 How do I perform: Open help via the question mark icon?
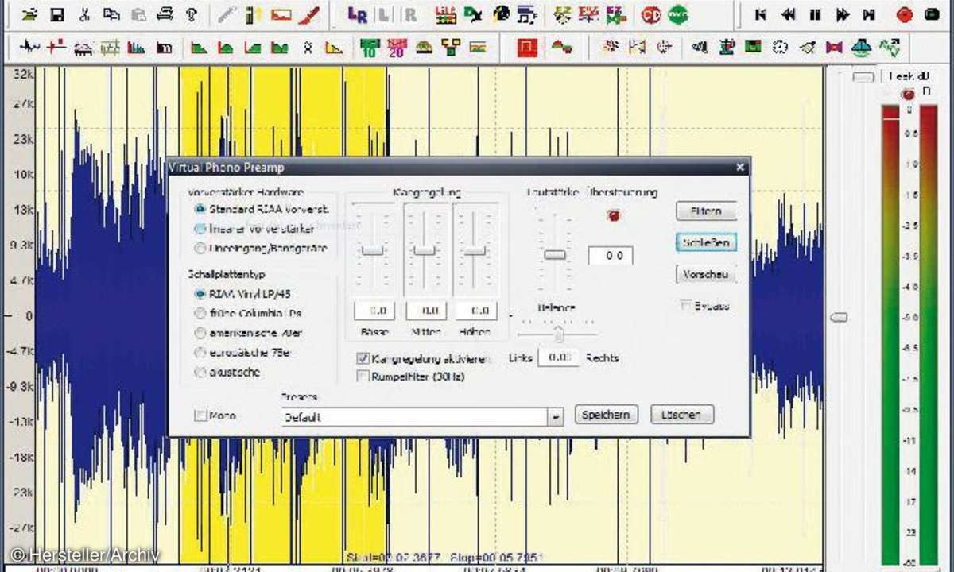pos(191,14)
